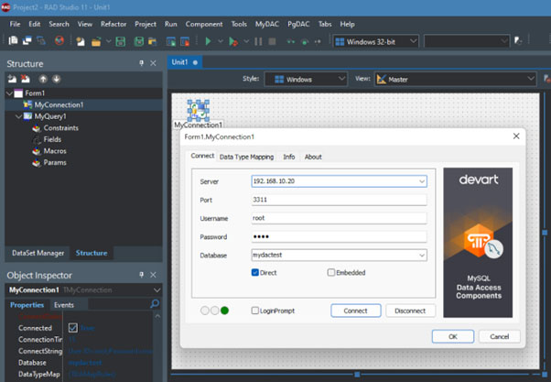Open the File menu

click(x=15, y=24)
